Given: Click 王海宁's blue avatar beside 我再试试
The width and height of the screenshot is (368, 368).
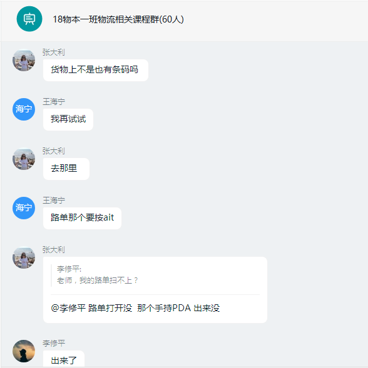Looking at the screenshot, I should tap(24, 109).
